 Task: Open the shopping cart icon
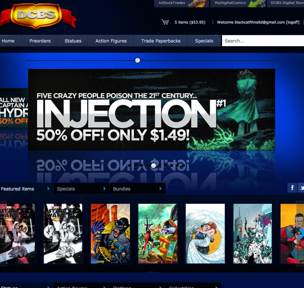click(165, 22)
